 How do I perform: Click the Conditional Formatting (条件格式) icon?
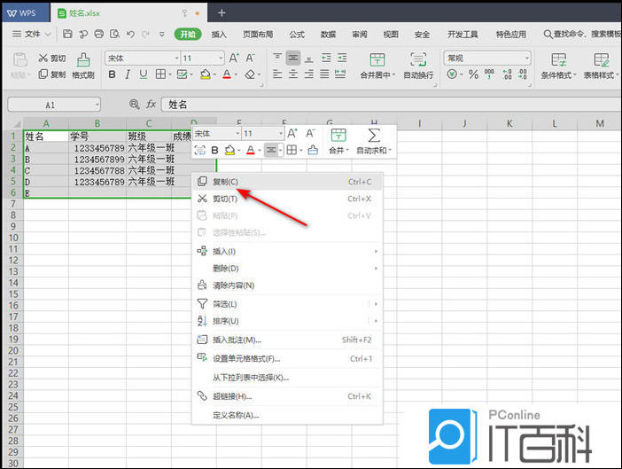(558, 60)
